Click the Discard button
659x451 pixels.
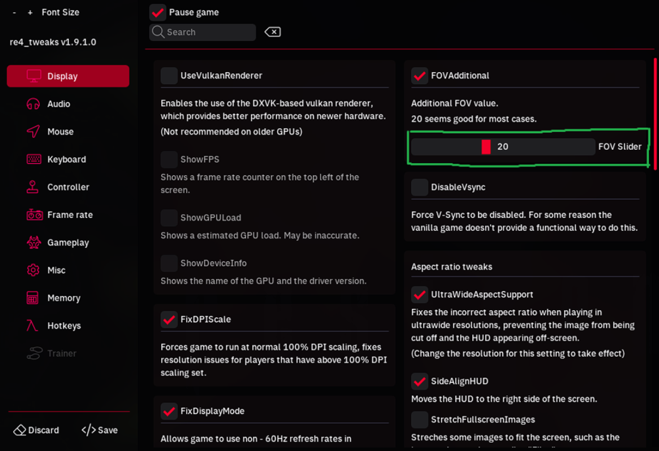coord(37,430)
